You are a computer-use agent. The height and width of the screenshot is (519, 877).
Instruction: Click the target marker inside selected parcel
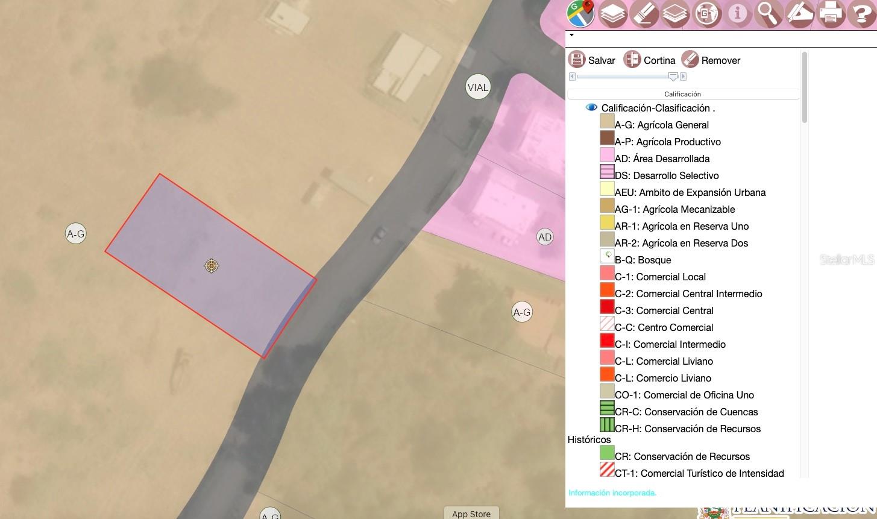point(211,266)
